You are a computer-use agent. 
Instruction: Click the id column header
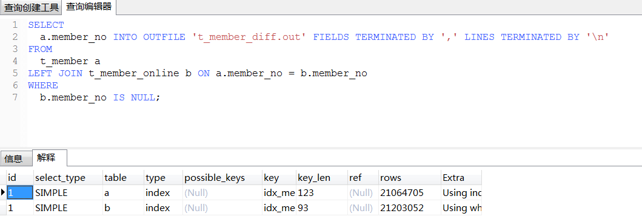tap(20, 178)
